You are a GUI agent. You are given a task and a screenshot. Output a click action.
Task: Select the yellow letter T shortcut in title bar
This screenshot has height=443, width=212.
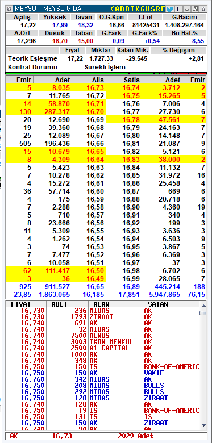132,9
